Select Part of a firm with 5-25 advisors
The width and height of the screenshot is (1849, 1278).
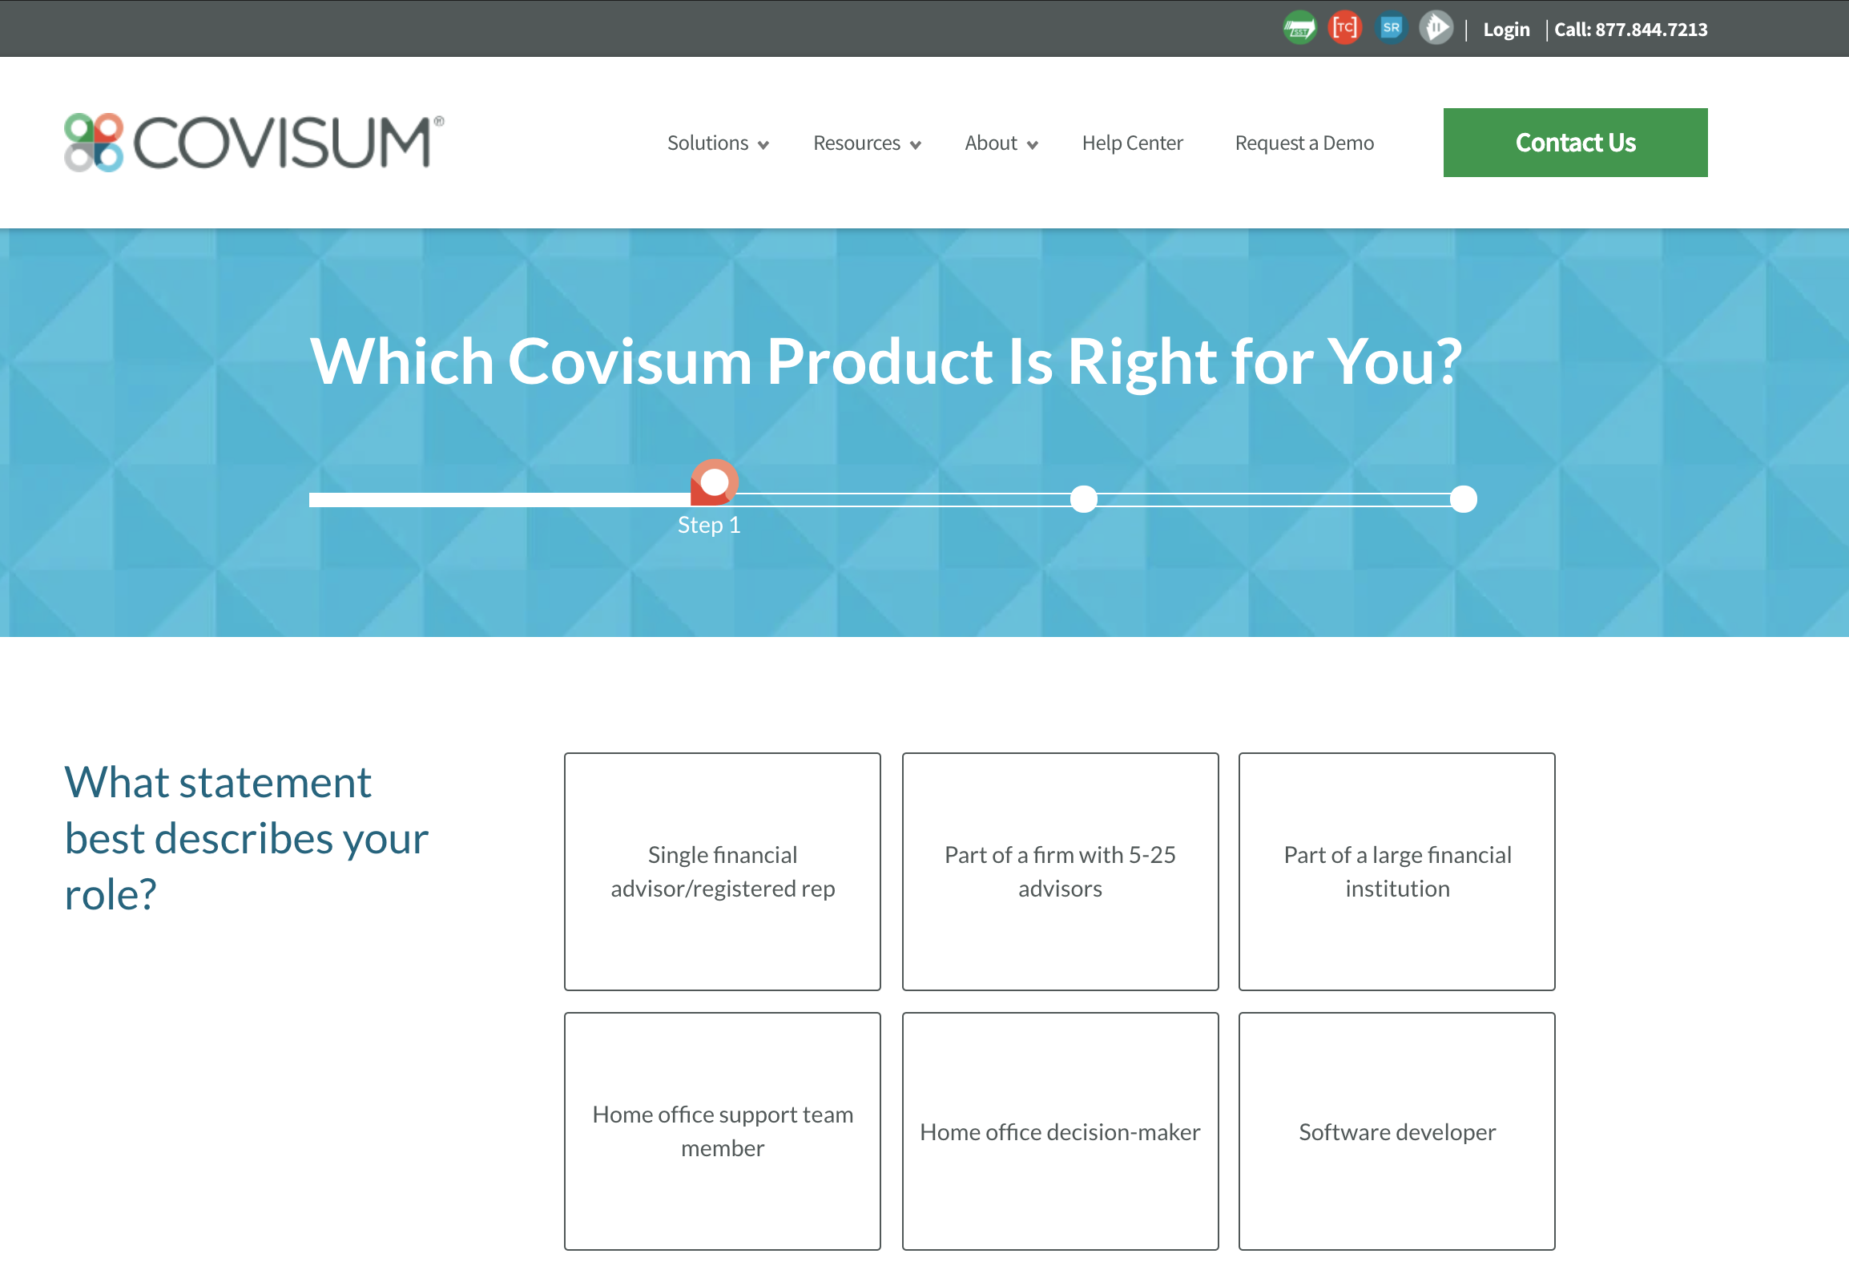tap(1061, 872)
